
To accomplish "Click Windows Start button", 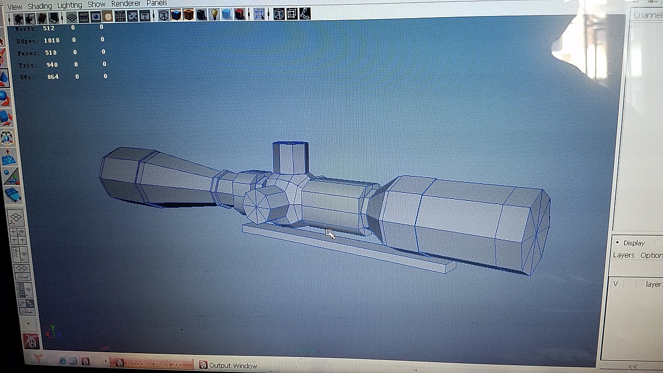I will pos(38,358).
